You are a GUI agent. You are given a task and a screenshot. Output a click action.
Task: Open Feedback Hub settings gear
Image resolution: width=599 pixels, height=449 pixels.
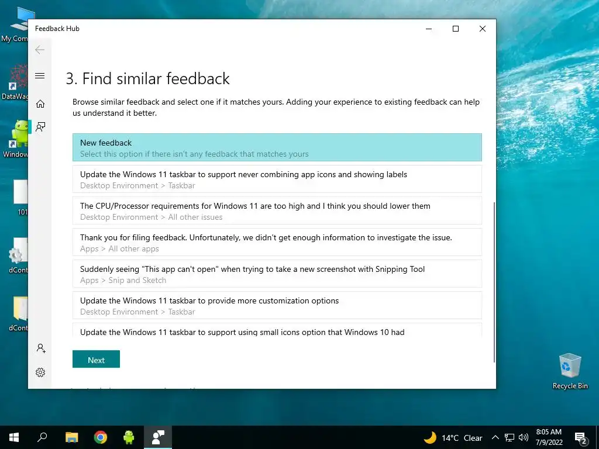click(40, 372)
